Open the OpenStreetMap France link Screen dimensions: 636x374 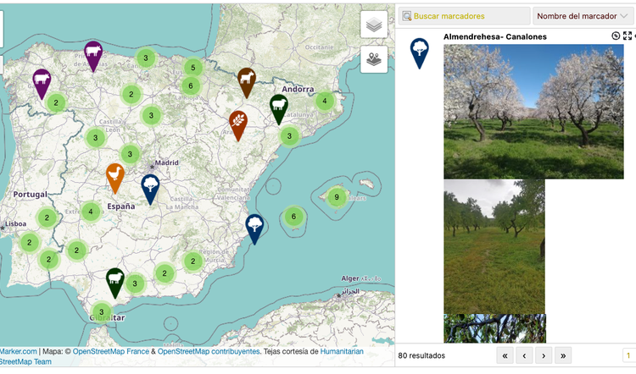coord(111,351)
